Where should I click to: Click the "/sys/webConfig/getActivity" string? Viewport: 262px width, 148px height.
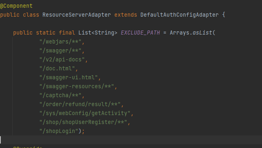pos(85,113)
